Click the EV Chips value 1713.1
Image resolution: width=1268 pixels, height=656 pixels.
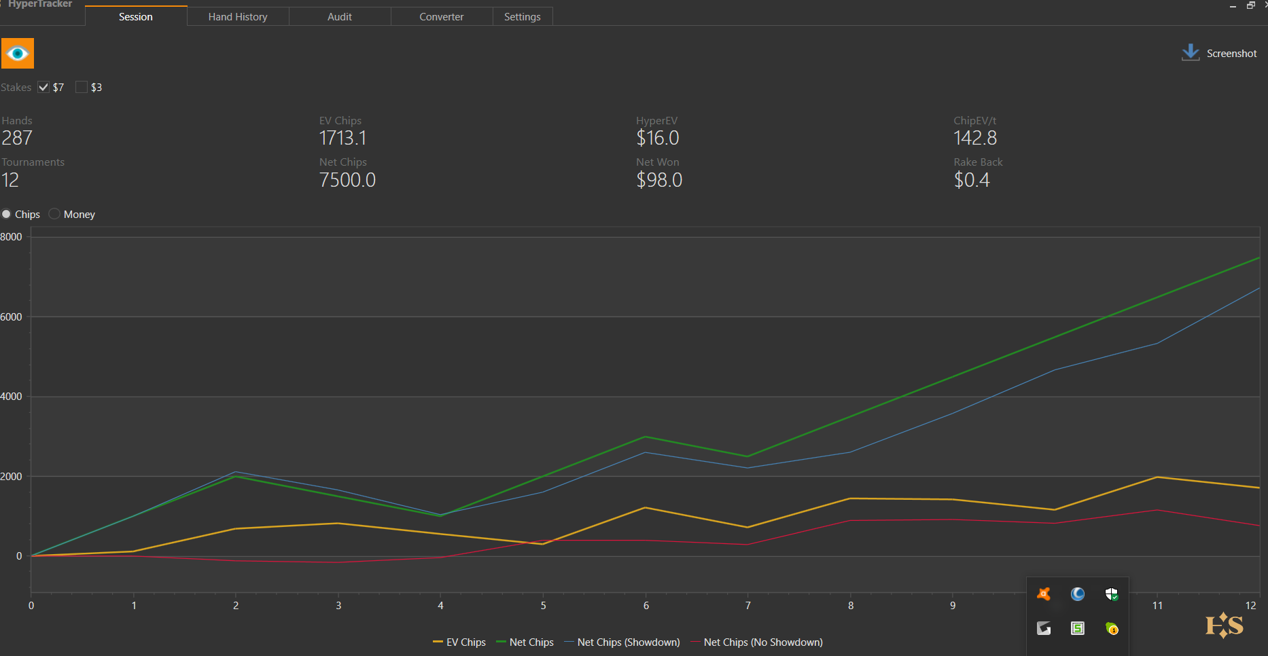tap(343, 138)
